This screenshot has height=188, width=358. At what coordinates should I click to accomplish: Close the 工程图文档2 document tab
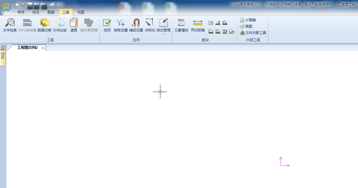(x=43, y=48)
